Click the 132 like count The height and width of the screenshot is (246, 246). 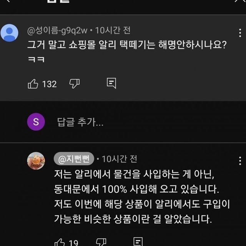49,84
